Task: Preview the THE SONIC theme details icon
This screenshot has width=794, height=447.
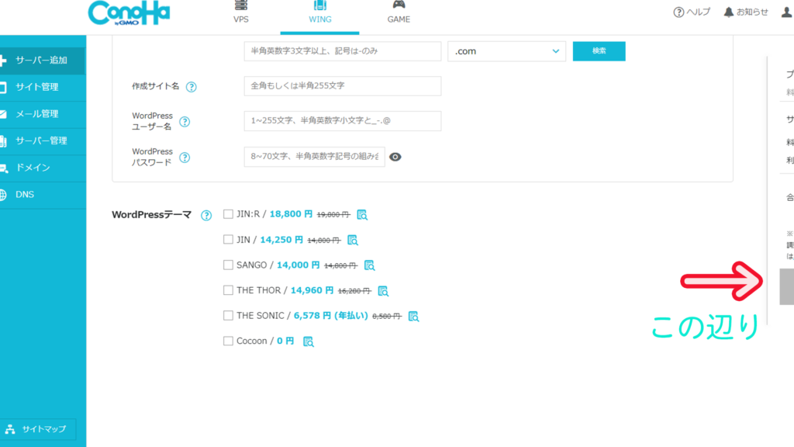Action: click(x=413, y=317)
